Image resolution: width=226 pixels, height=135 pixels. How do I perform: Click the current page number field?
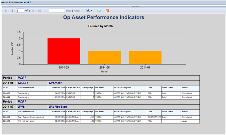point(20,11)
